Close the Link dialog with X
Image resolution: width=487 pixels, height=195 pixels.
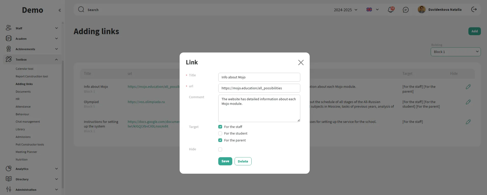point(301,63)
